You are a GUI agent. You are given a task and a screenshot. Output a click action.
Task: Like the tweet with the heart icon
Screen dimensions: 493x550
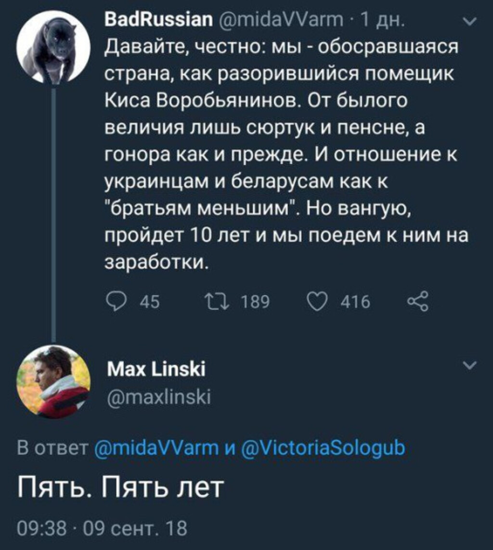click(315, 302)
